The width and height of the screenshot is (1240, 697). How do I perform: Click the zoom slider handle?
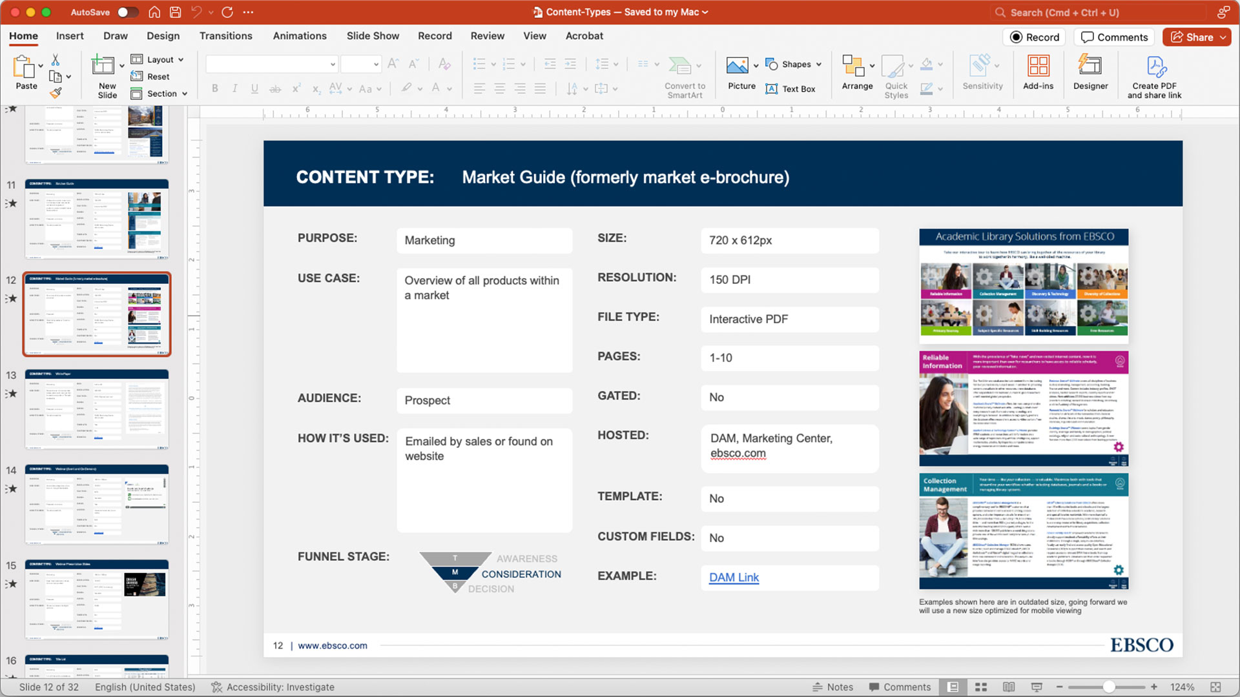1108,687
